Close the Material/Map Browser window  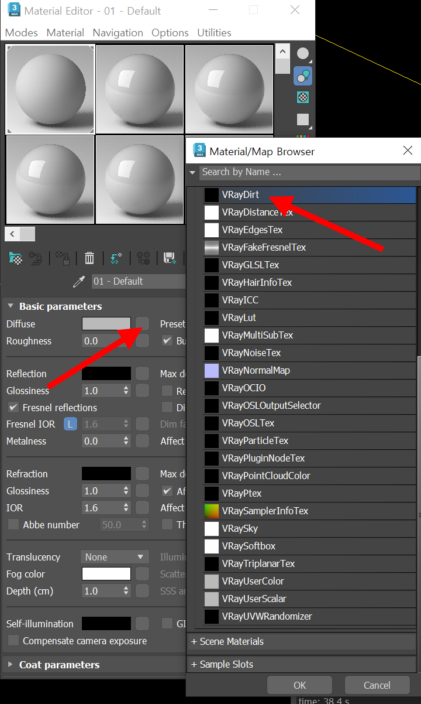(408, 151)
